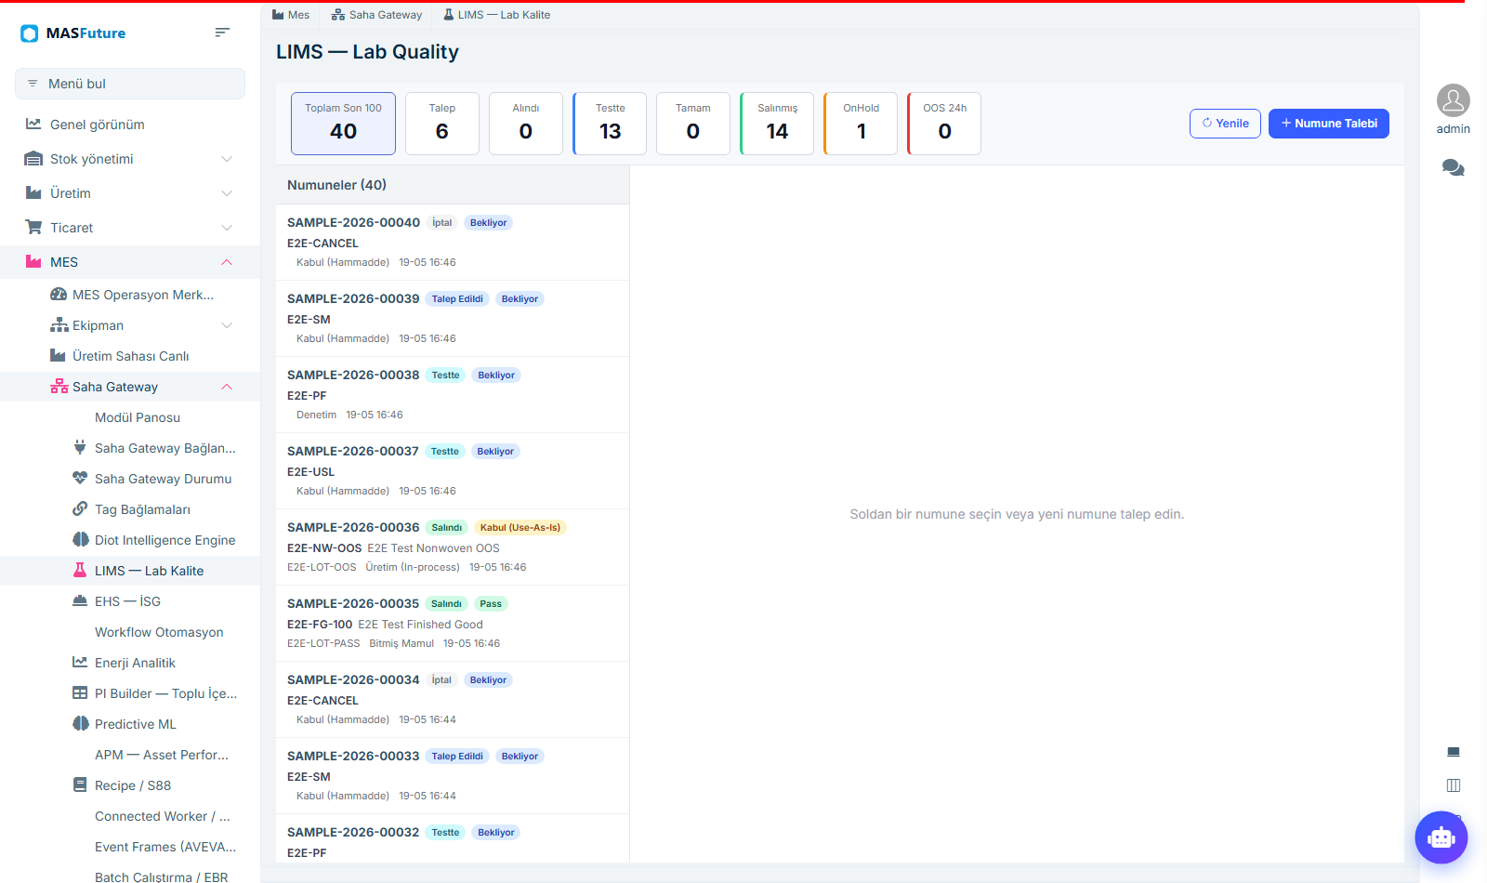The height and width of the screenshot is (883, 1487).
Task: Select sample SAMPLE-2026-00039
Action: coord(453,319)
